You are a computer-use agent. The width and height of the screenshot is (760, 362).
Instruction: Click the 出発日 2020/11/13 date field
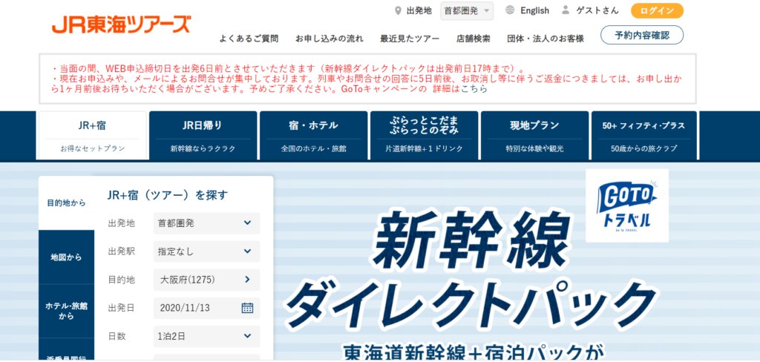(x=207, y=308)
